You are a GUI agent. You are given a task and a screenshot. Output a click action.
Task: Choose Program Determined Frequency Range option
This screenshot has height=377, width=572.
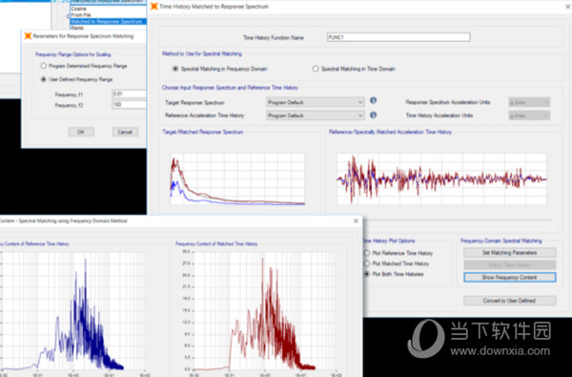pyautogui.click(x=44, y=66)
